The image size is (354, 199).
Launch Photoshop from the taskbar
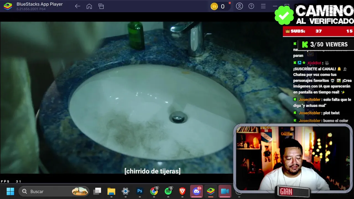[x=140, y=191]
